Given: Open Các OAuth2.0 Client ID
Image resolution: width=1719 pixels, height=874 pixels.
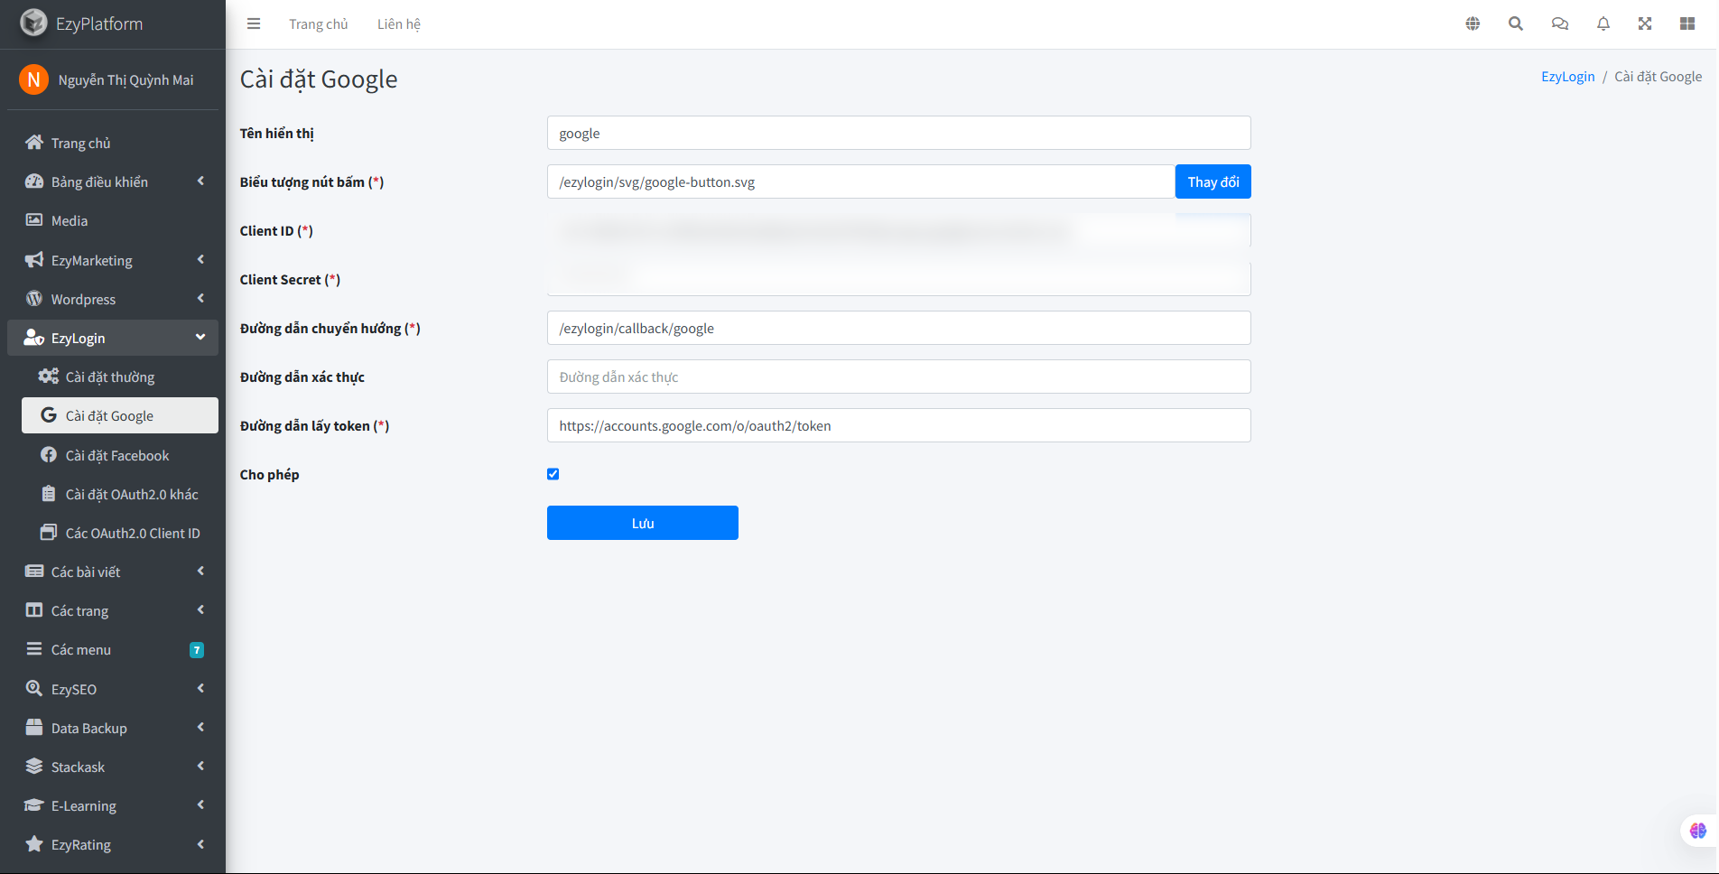Looking at the screenshot, I should (120, 533).
